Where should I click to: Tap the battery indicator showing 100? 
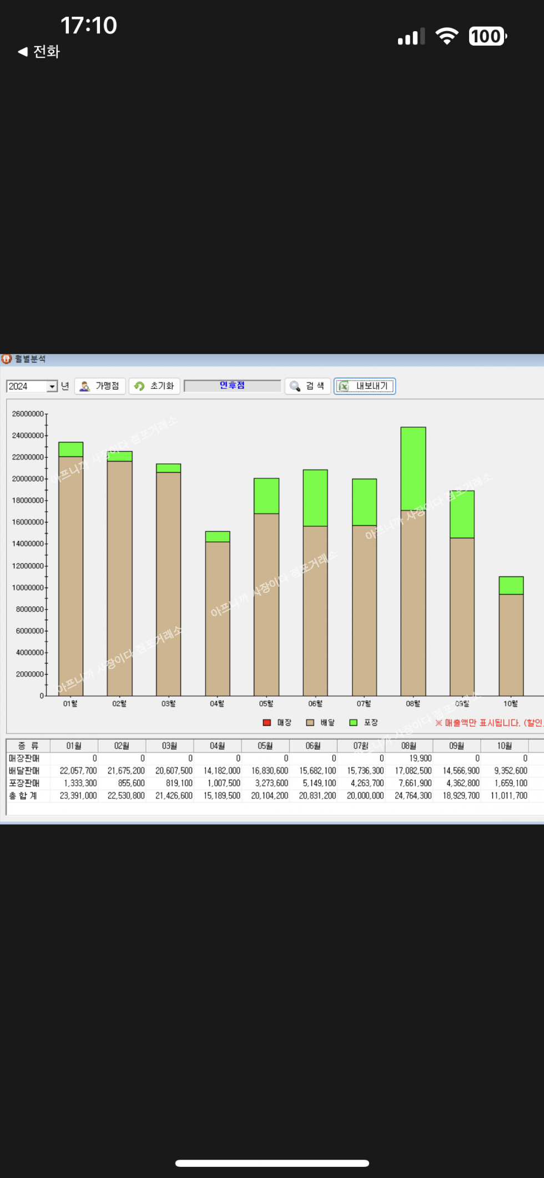coord(487,37)
